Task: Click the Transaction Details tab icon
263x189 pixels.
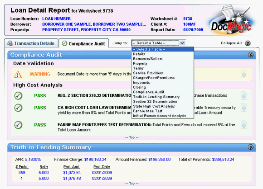Action: click(10, 43)
